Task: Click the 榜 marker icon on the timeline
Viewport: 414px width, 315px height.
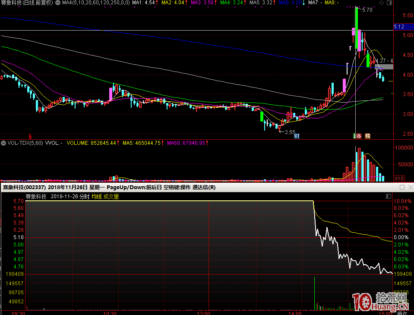Action: pyautogui.click(x=367, y=136)
